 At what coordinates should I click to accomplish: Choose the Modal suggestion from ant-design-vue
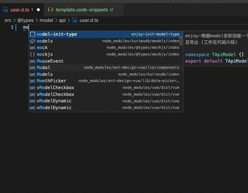106,68
